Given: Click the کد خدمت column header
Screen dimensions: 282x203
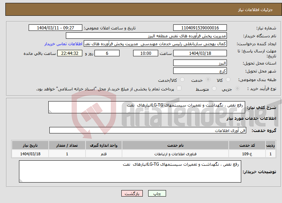Looking at the screenshot, I should pos(247,145).
